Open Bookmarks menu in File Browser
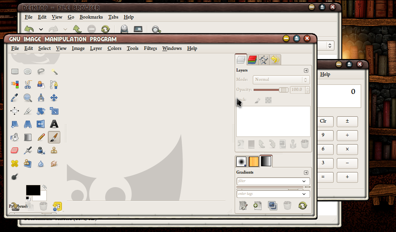This screenshot has height=232, width=396. tap(91, 17)
